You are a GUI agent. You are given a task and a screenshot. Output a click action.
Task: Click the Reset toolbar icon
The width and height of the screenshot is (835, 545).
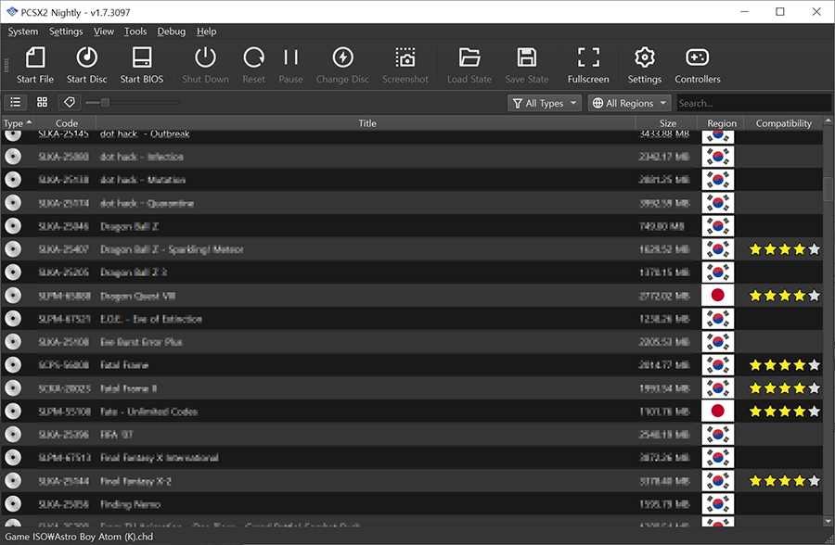tap(253, 57)
